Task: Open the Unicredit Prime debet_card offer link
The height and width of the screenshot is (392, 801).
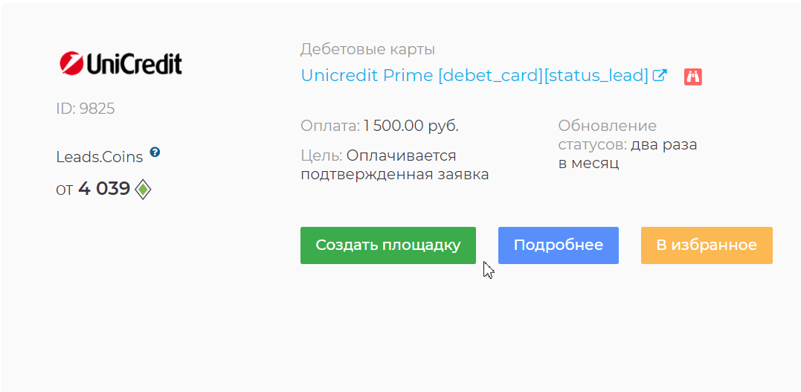Action: [475, 76]
